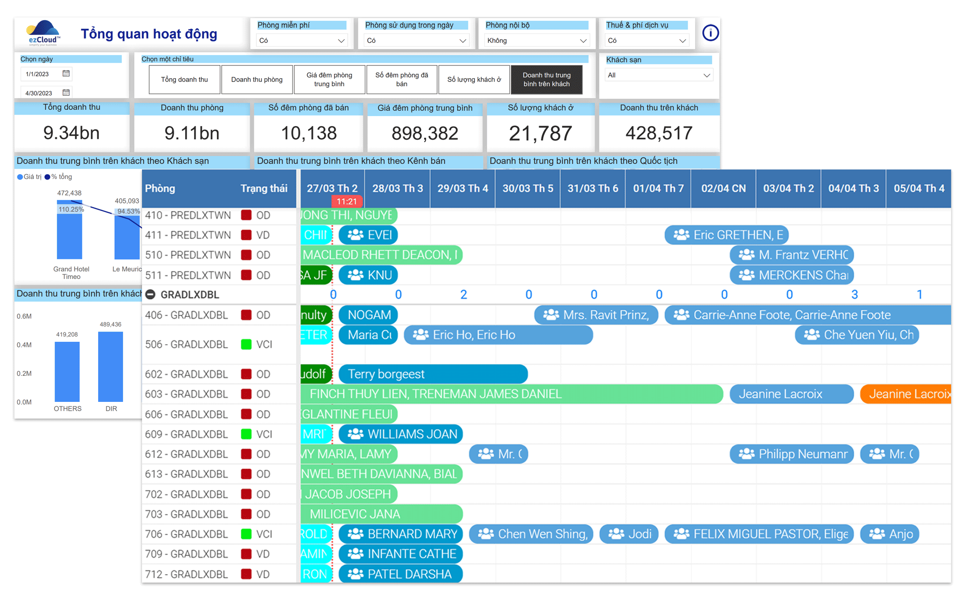Collapse the GRADLXDBL room group
The image size is (967, 597).
[150, 295]
